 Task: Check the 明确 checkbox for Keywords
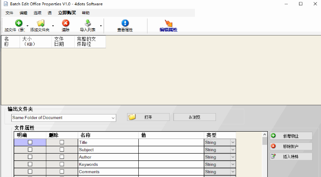pos(30,164)
